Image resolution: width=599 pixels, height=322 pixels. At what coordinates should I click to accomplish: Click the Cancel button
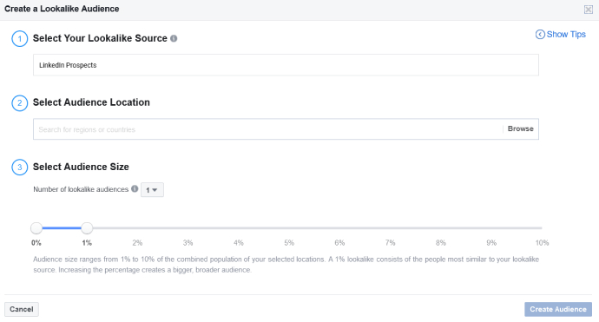click(22, 309)
